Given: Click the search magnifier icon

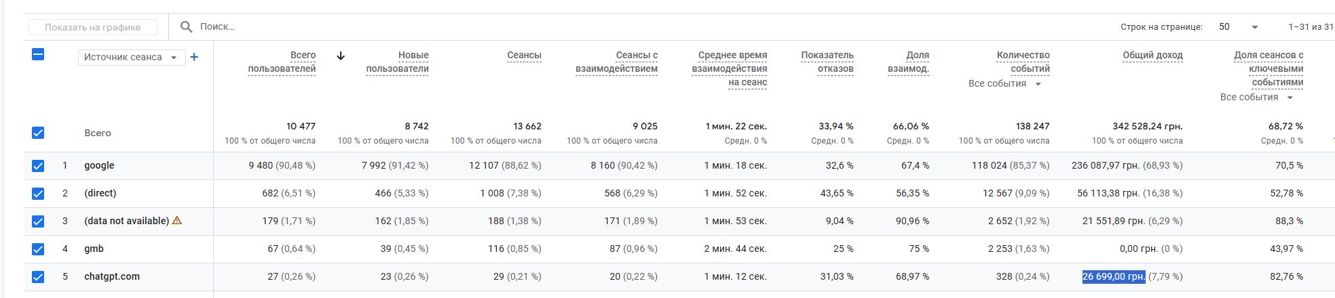Looking at the screenshot, I should (x=186, y=27).
